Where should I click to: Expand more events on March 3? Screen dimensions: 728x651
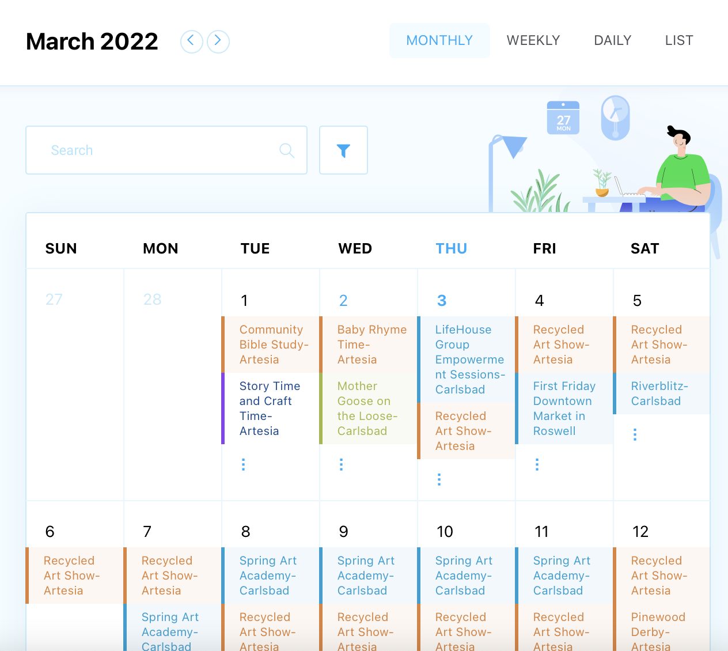pyautogui.click(x=439, y=479)
